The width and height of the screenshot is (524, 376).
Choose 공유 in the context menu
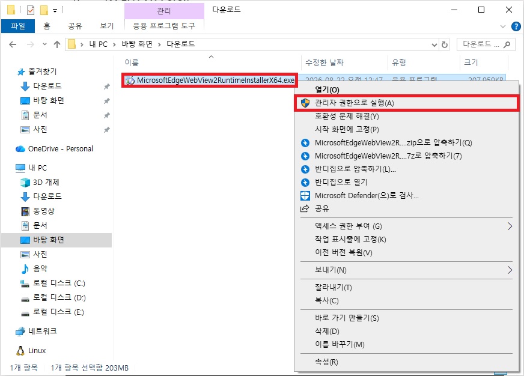click(x=406, y=208)
